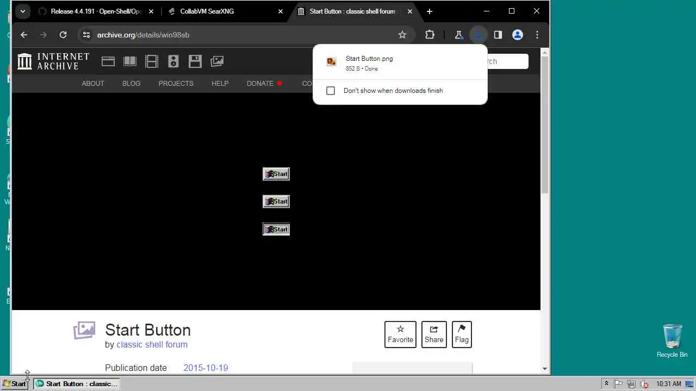
Task: Open Chrome Labs flask icon
Action: (458, 35)
